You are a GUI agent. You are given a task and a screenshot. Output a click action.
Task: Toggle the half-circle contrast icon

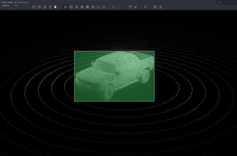pos(56,7)
